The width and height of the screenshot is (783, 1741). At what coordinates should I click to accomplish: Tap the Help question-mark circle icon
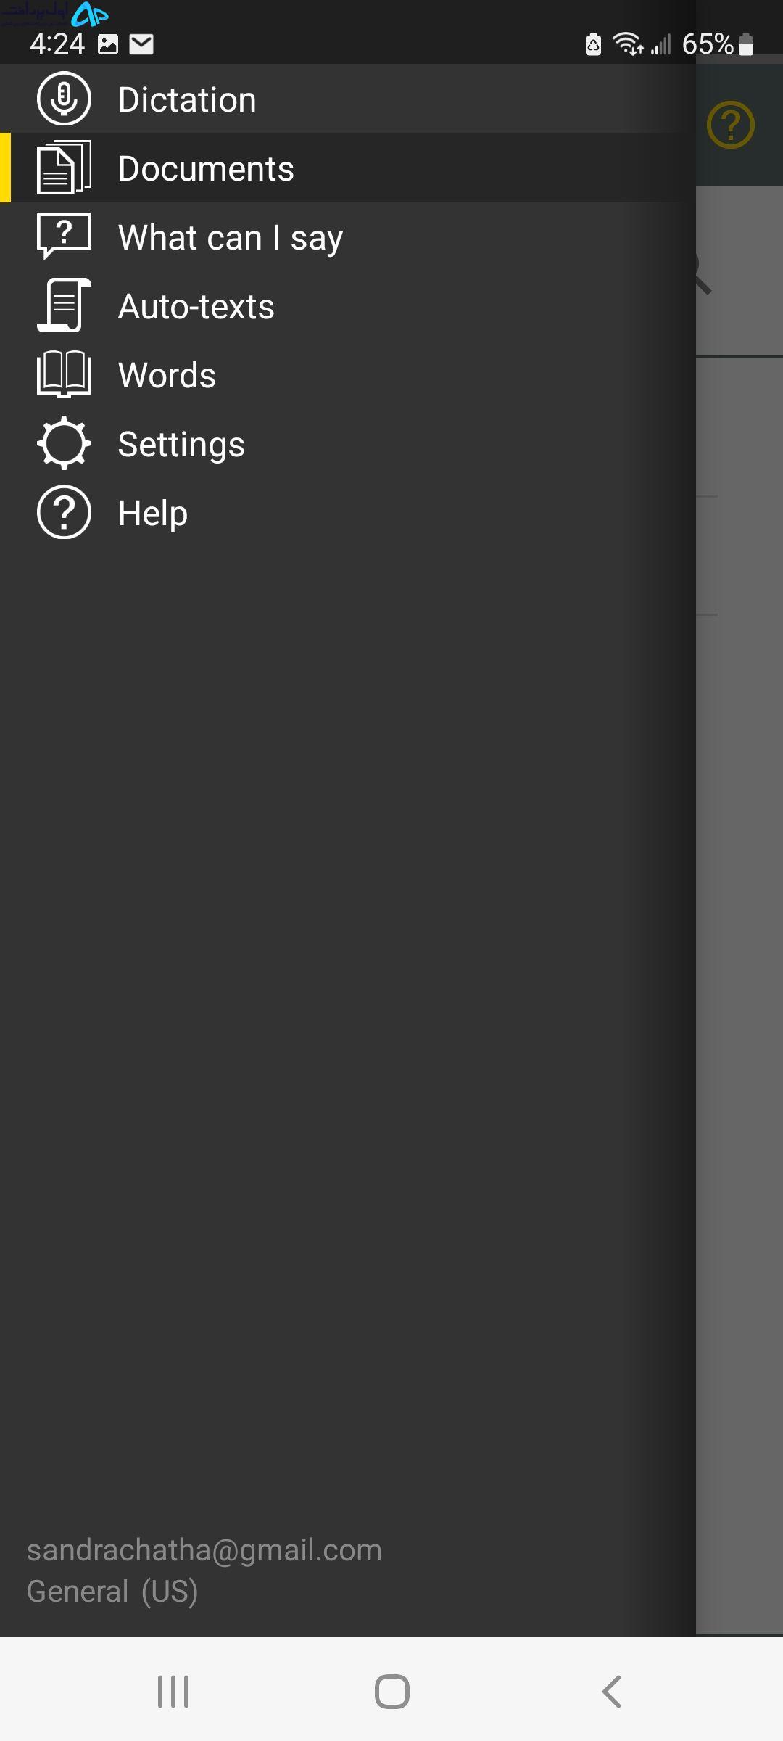pos(64,512)
